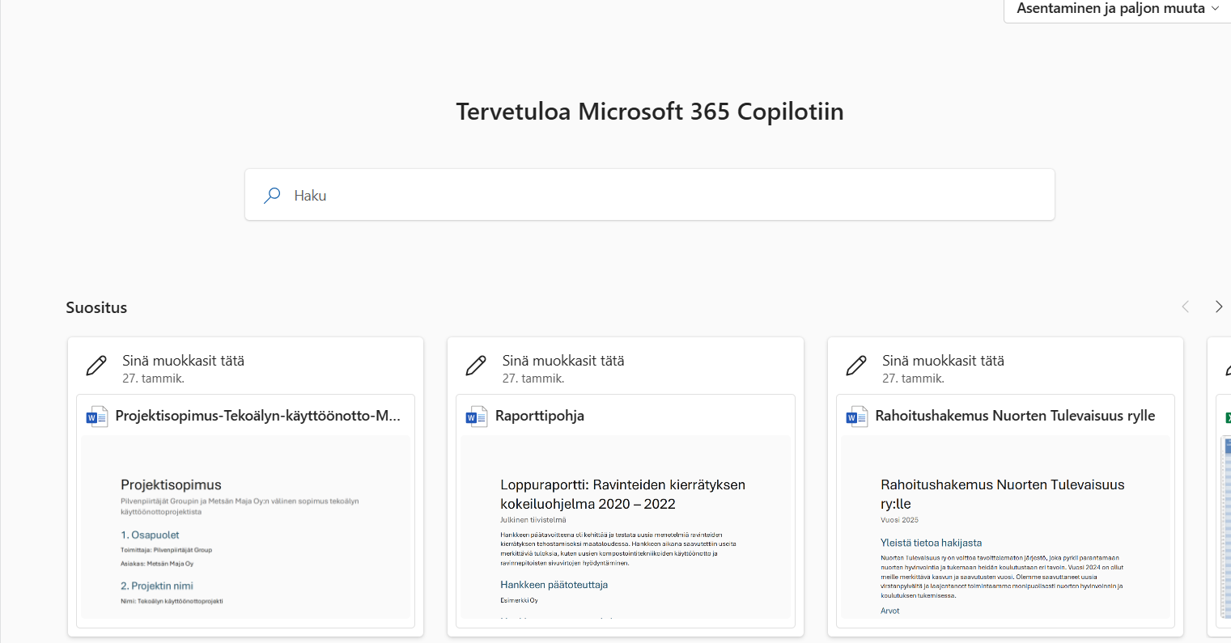
Task: Click the "27. tammik." date on the Raporttipohja card
Action: coord(533,379)
